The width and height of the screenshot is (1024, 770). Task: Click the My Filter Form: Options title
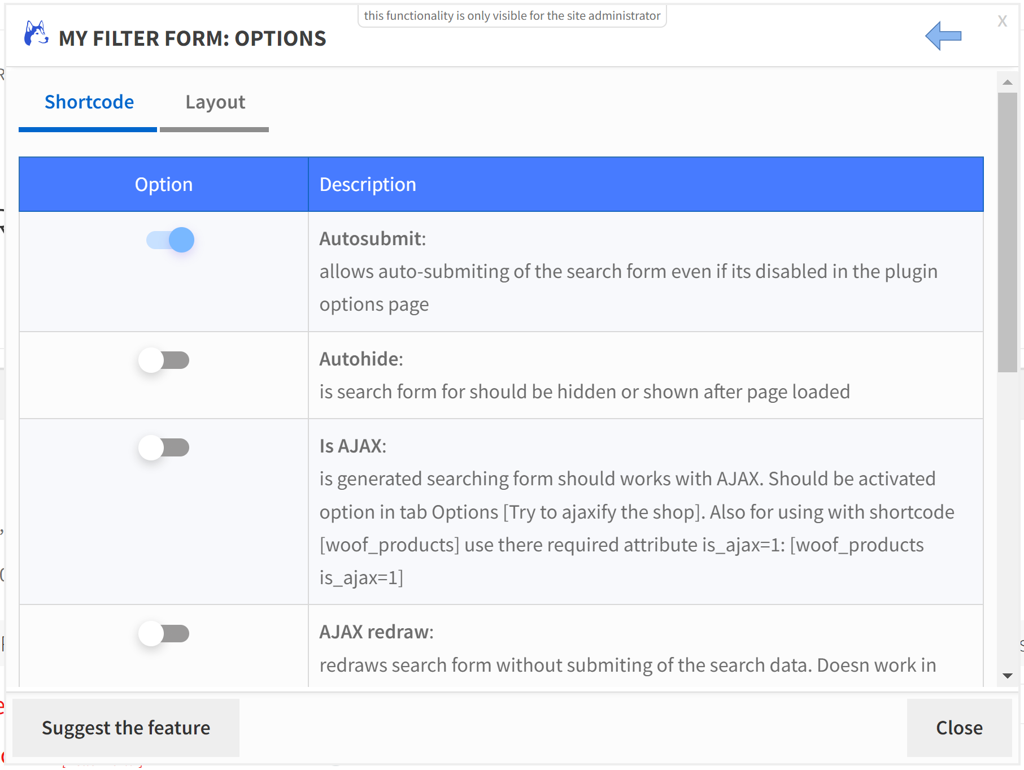click(x=193, y=38)
